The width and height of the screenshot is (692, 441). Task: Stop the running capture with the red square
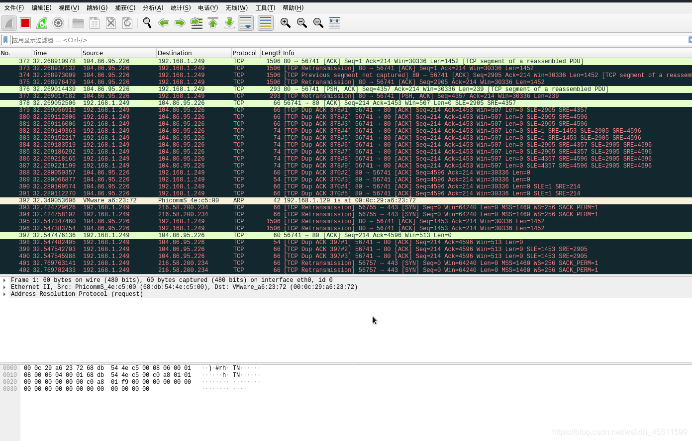pyautogui.click(x=25, y=23)
